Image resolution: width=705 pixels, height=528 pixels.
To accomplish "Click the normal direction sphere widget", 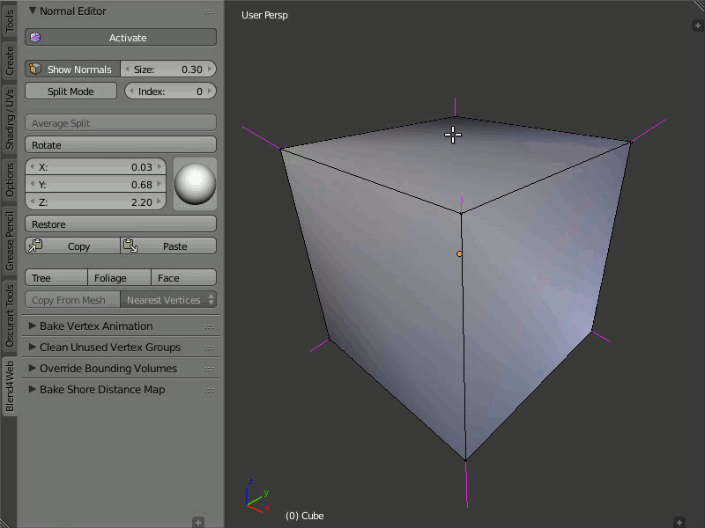I will pyautogui.click(x=195, y=184).
